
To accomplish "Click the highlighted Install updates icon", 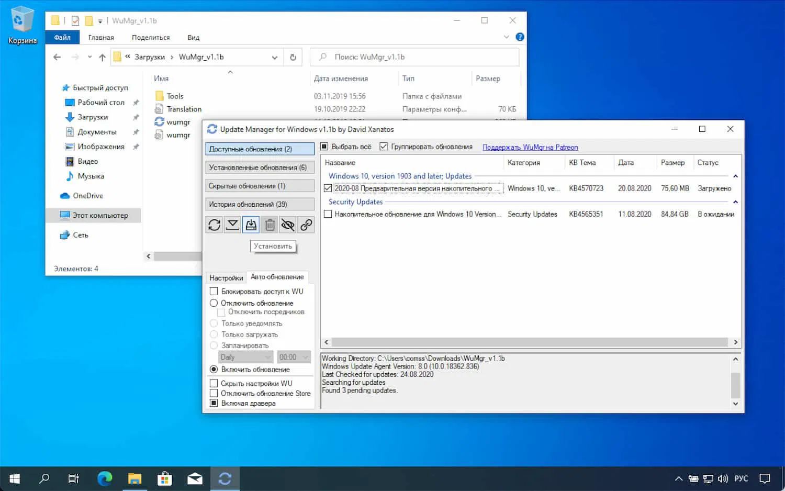I will (x=251, y=225).
